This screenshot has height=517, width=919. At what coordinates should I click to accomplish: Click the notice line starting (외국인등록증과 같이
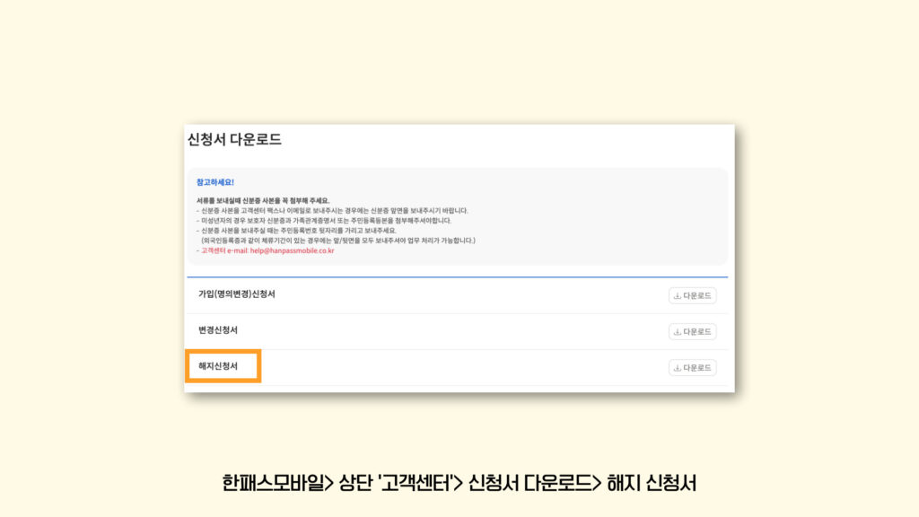(338, 241)
